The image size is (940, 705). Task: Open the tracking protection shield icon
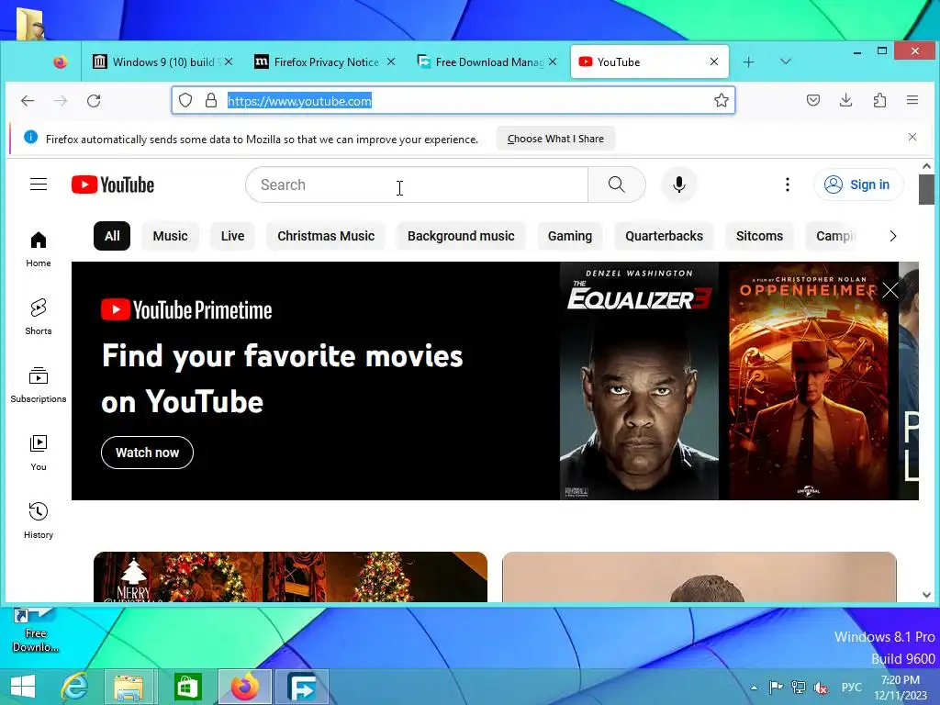click(x=185, y=100)
